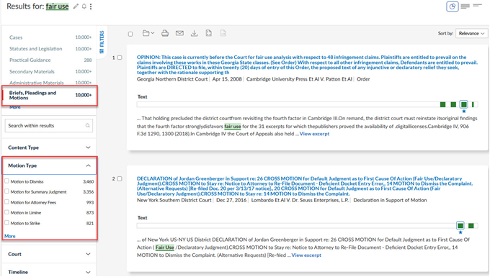Select the Administrative Materials category

[37, 83]
